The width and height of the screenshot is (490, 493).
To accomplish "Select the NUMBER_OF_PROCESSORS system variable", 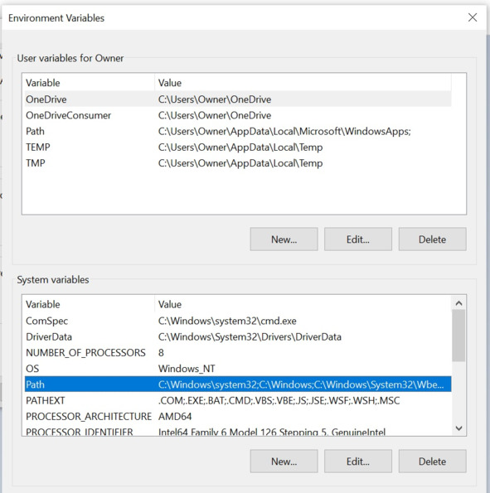I will [238, 353].
